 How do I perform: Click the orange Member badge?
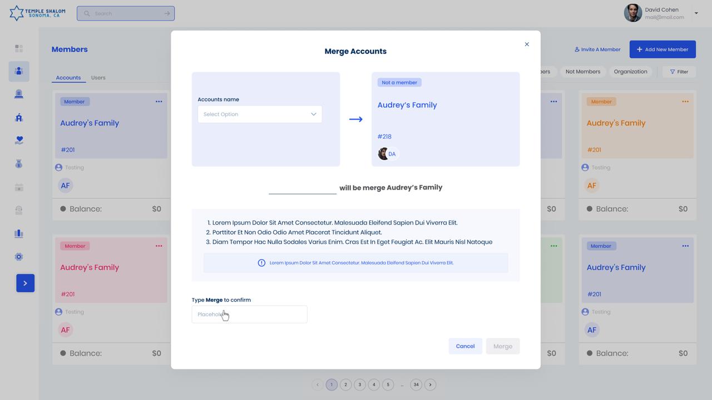601,102
